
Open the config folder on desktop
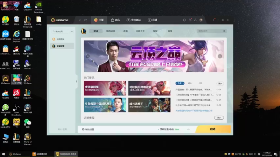(38, 21)
